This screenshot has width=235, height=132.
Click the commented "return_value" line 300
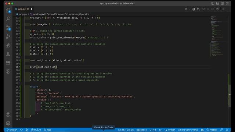click(61, 110)
